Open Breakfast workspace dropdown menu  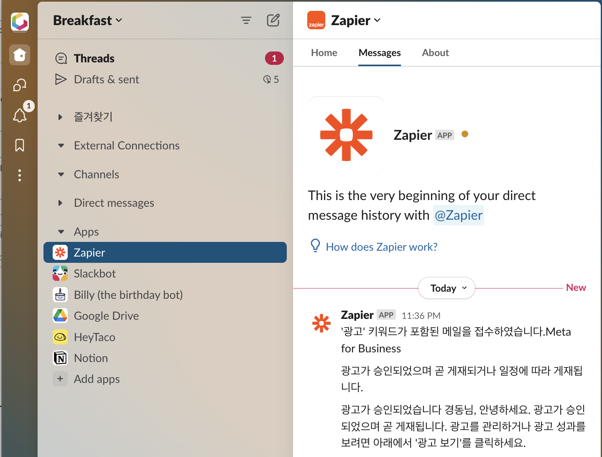coord(88,20)
